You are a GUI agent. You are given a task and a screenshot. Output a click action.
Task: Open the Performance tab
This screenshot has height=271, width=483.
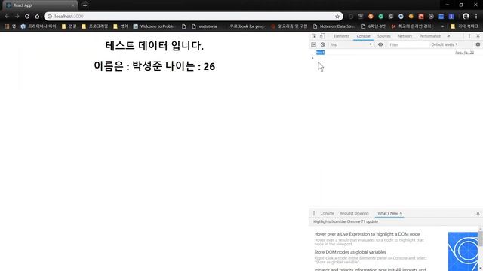(x=429, y=36)
